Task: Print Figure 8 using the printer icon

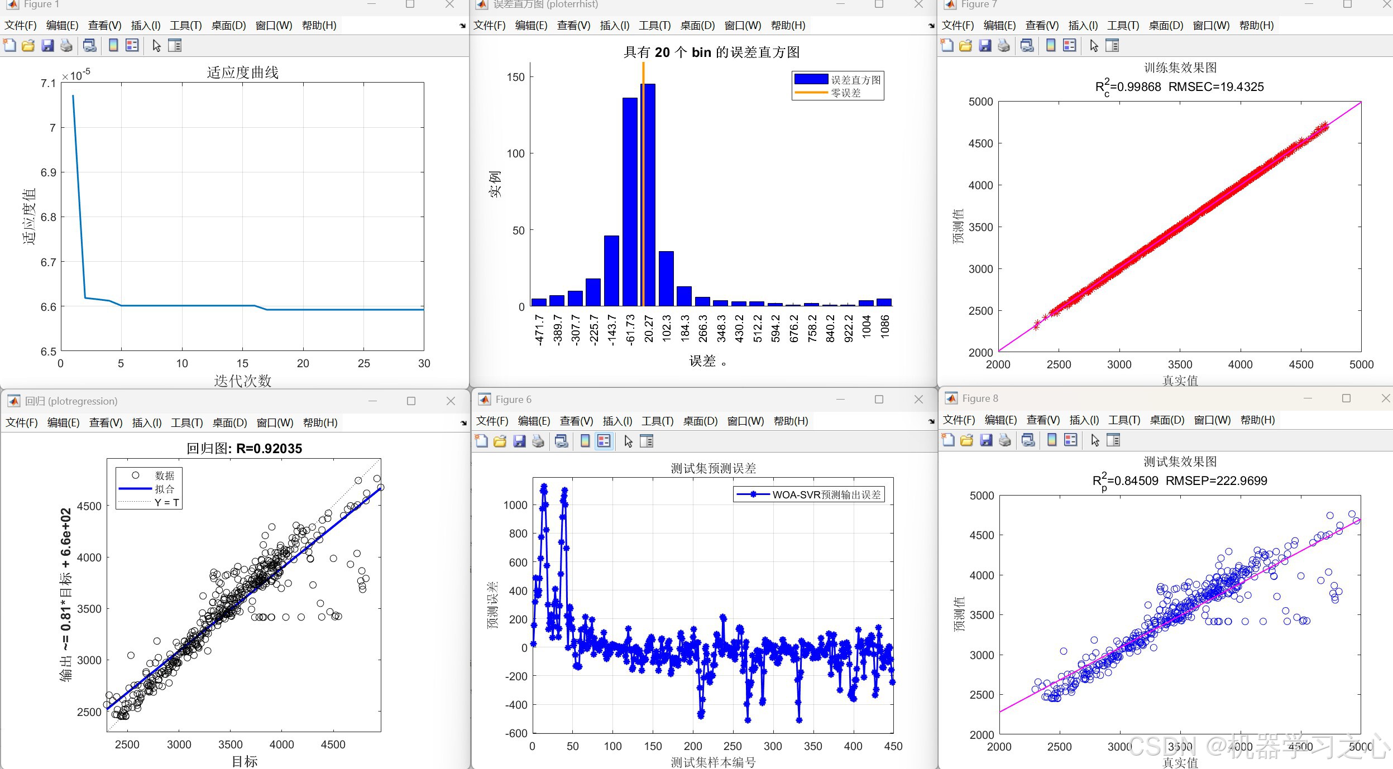Action: (x=1005, y=440)
